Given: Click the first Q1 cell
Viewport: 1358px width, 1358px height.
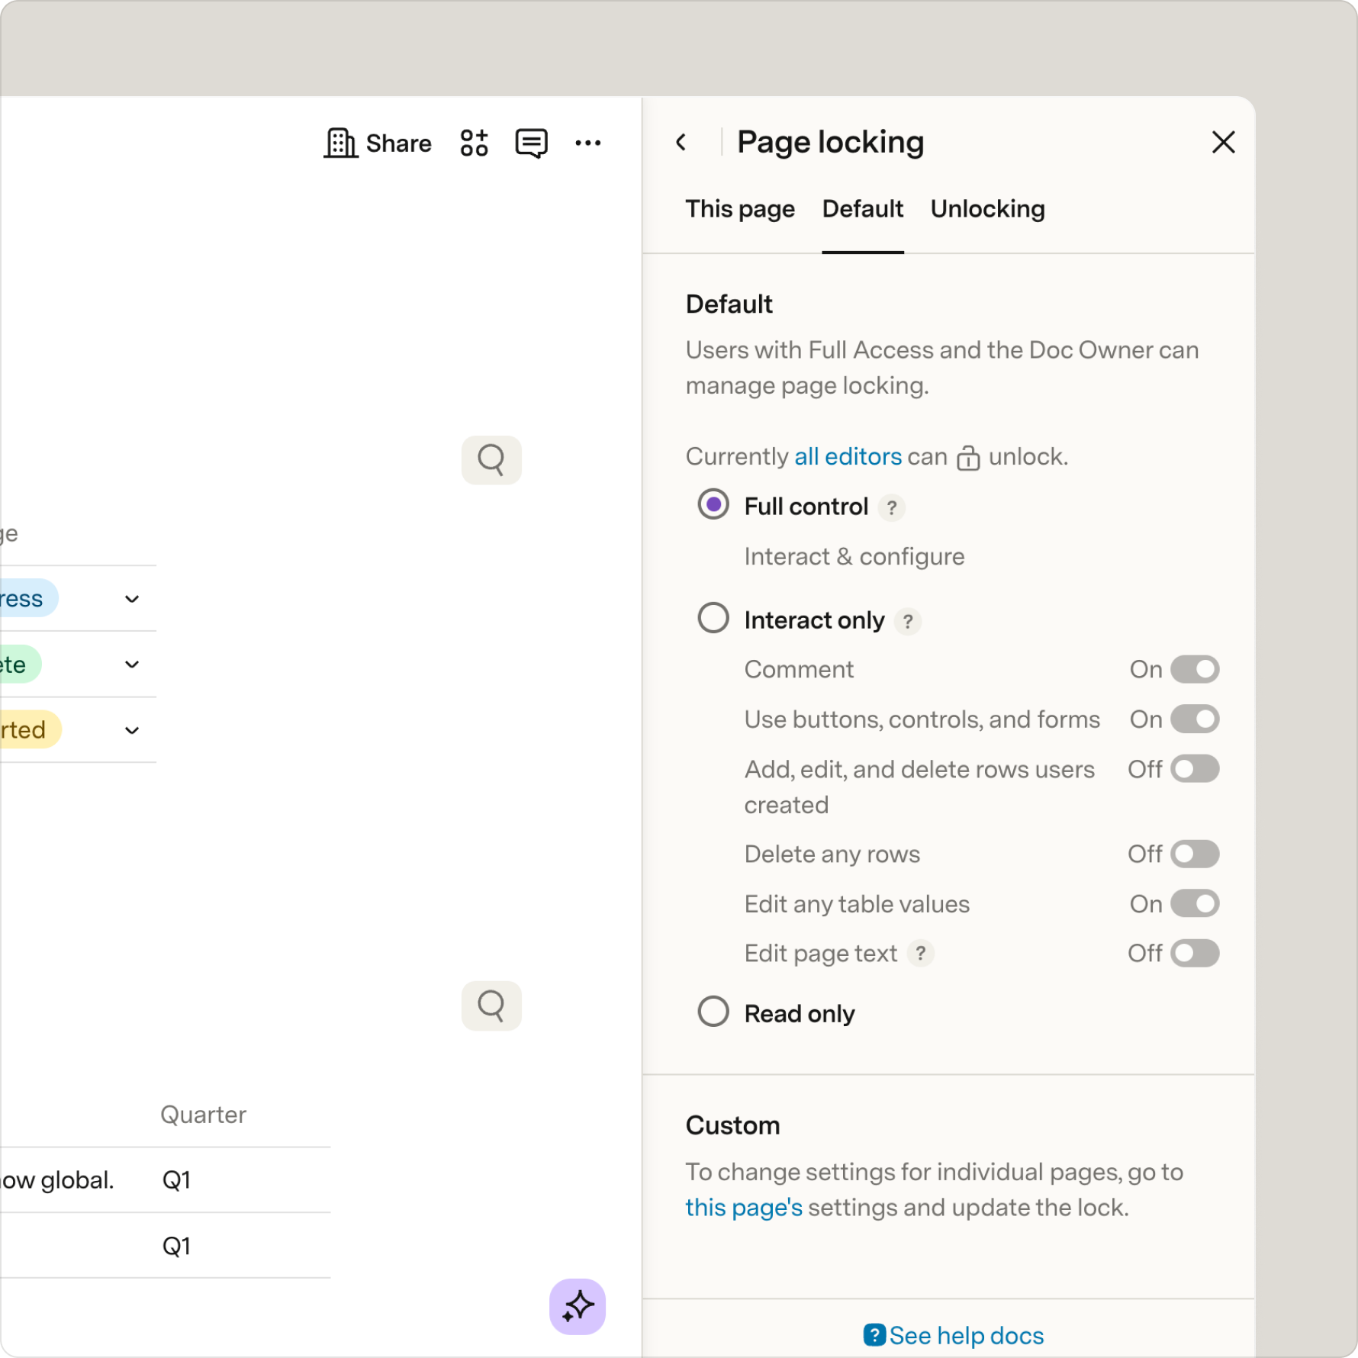Looking at the screenshot, I should point(176,1180).
